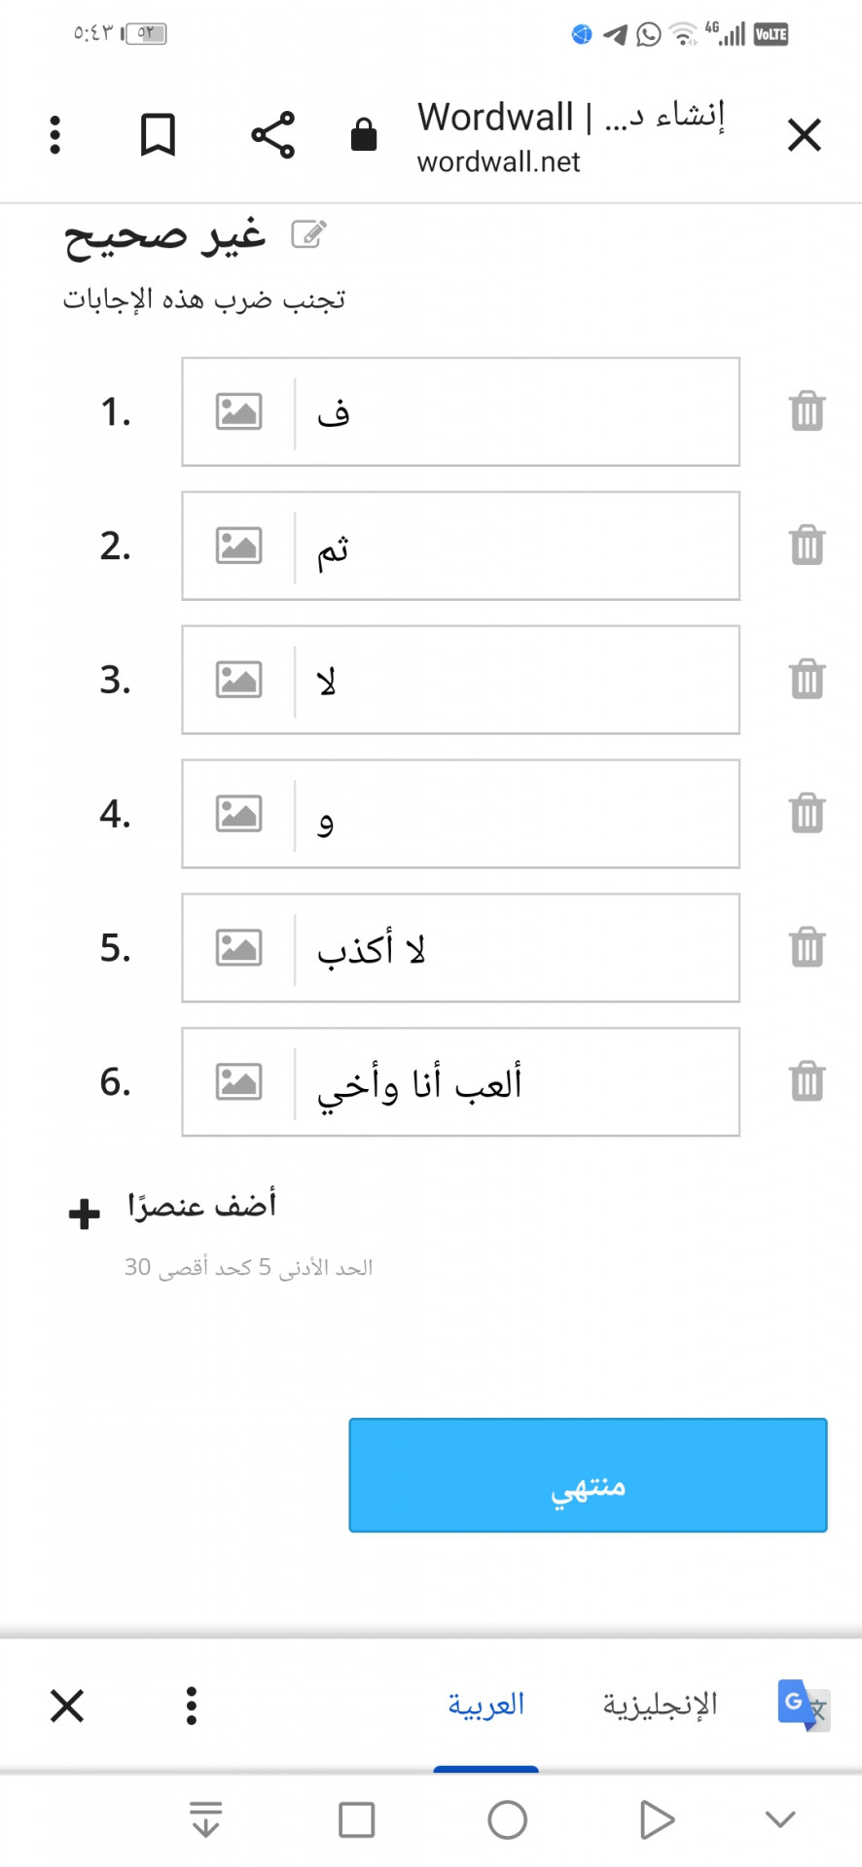This screenshot has width=862, height=1867.
Task: Edit the غير صحيح group title
Action: click(309, 234)
